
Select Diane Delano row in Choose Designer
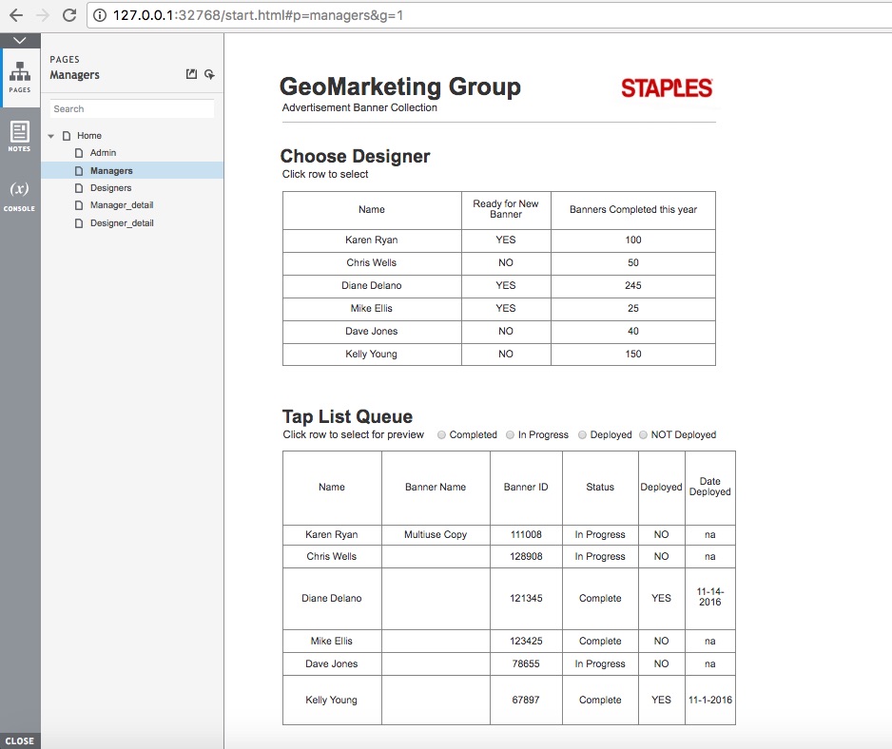[x=372, y=285]
